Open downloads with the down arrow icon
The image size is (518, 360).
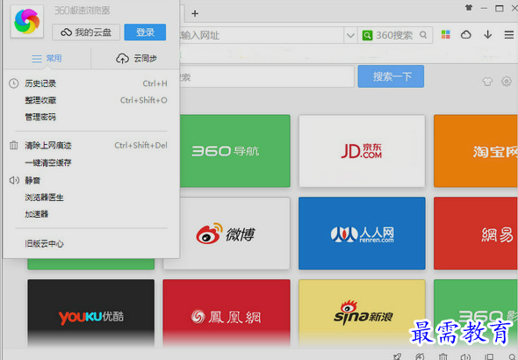[488, 34]
